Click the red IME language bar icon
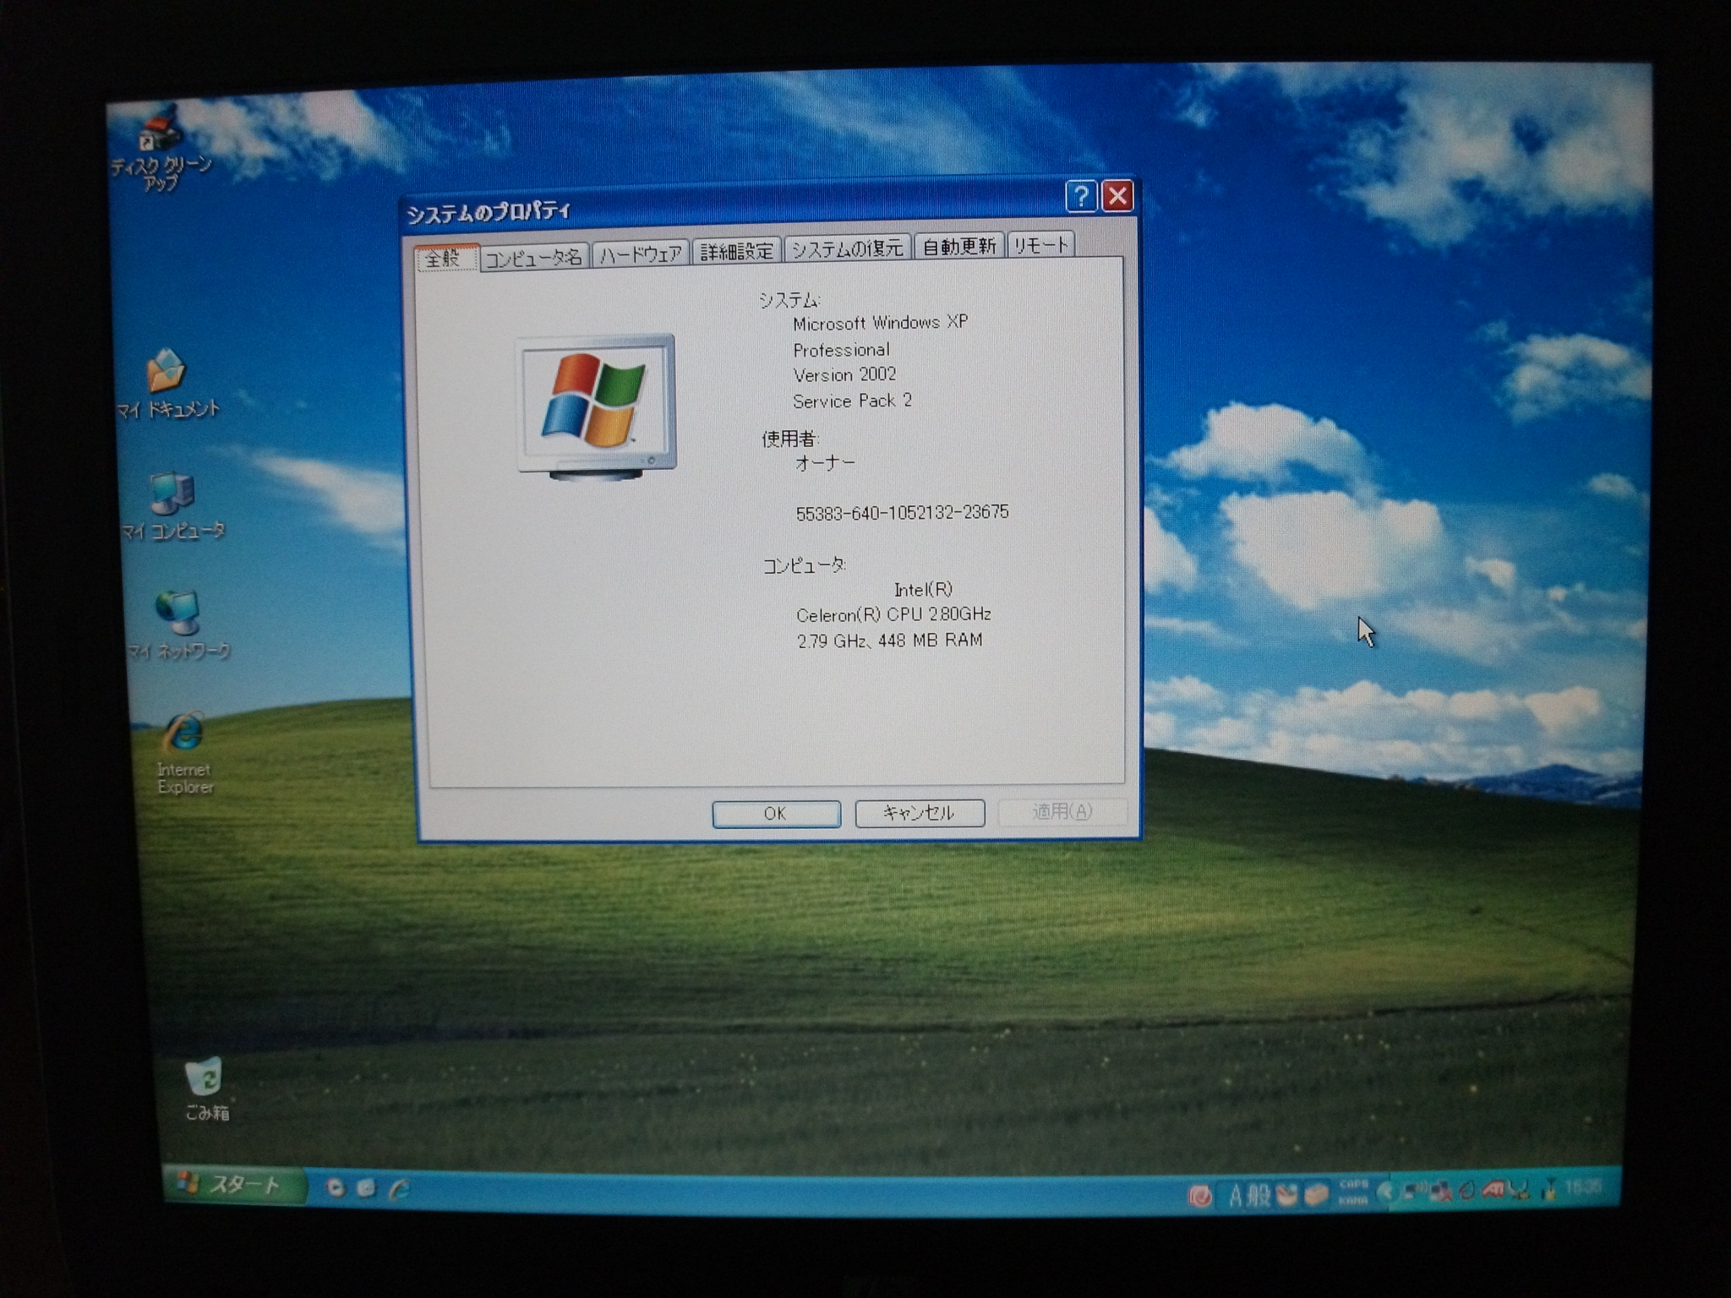 (1199, 1194)
